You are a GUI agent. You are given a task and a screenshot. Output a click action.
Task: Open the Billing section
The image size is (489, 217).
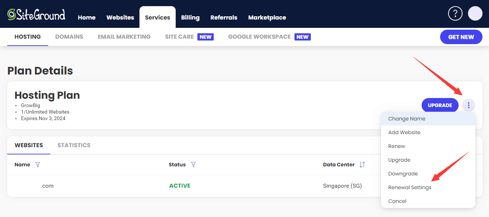190,17
